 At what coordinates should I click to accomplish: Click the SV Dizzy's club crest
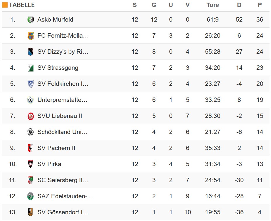pyautogui.click(x=30, y=52)
